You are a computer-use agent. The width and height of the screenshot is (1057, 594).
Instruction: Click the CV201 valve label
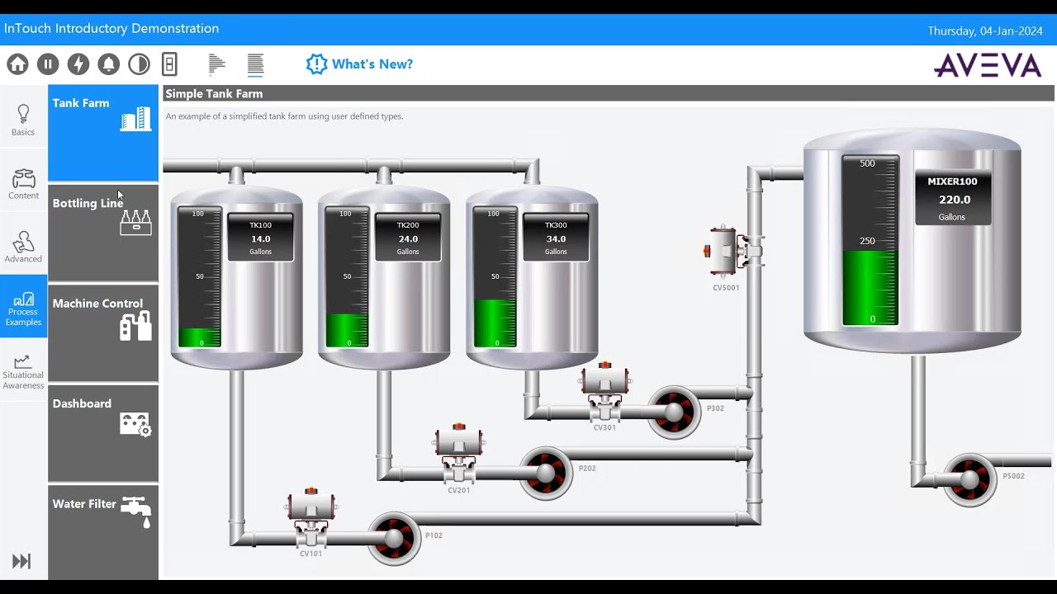(x=458, y=490)
